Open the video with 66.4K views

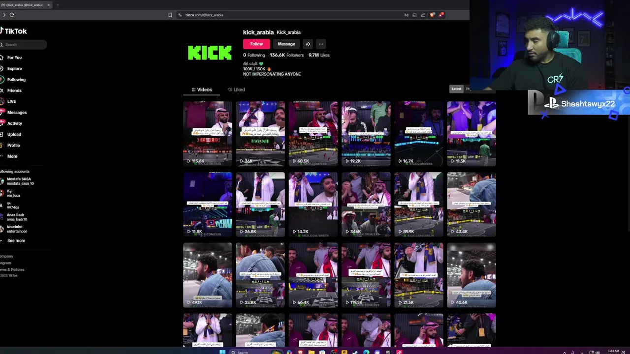pos(313,275)
